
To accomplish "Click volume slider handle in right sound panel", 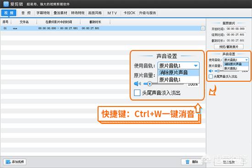I will pyautogui.click(x=218, y=71).
